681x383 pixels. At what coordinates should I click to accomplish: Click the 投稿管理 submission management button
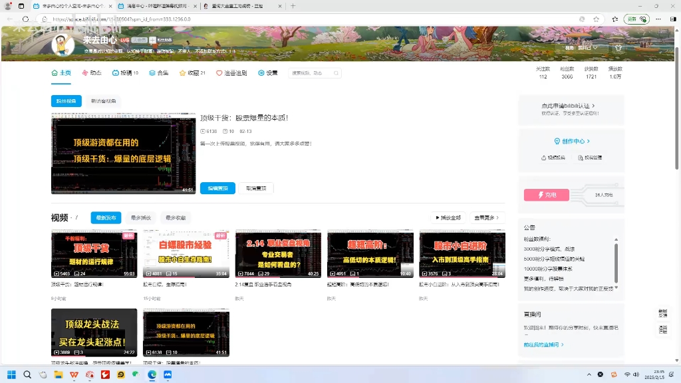click(x=590, y=158)
